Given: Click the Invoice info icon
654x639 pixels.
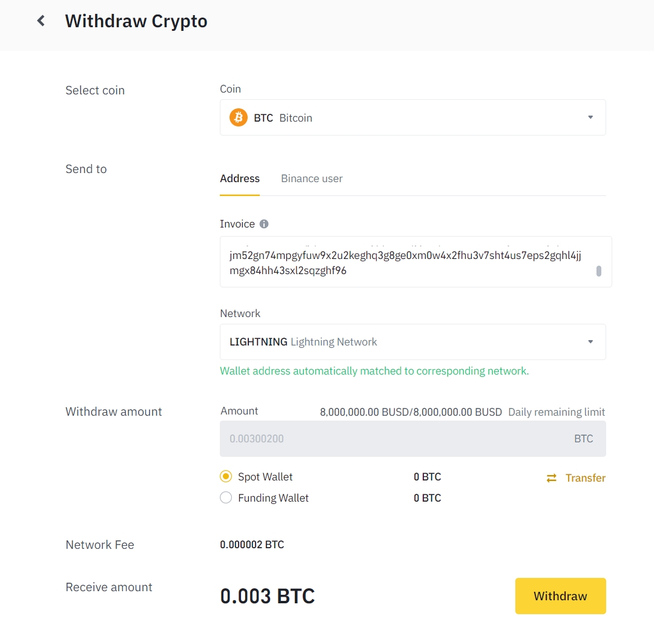Looking at the screenshot, I should (x=264, y=224).
